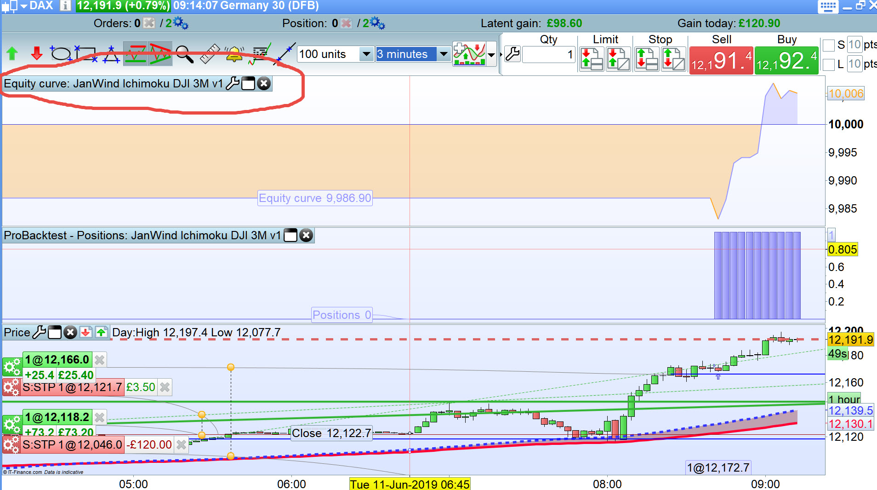Click the L points input field
The height and width of the screenshot is (490, 877).
[854, 64]
